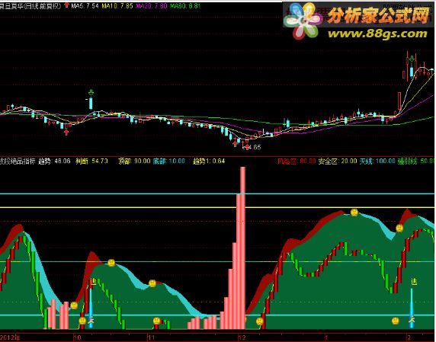Click the 趋势: 46.06 indicator value
The height and width of the screenshot is (342, 436).
(x=54, y=161)
